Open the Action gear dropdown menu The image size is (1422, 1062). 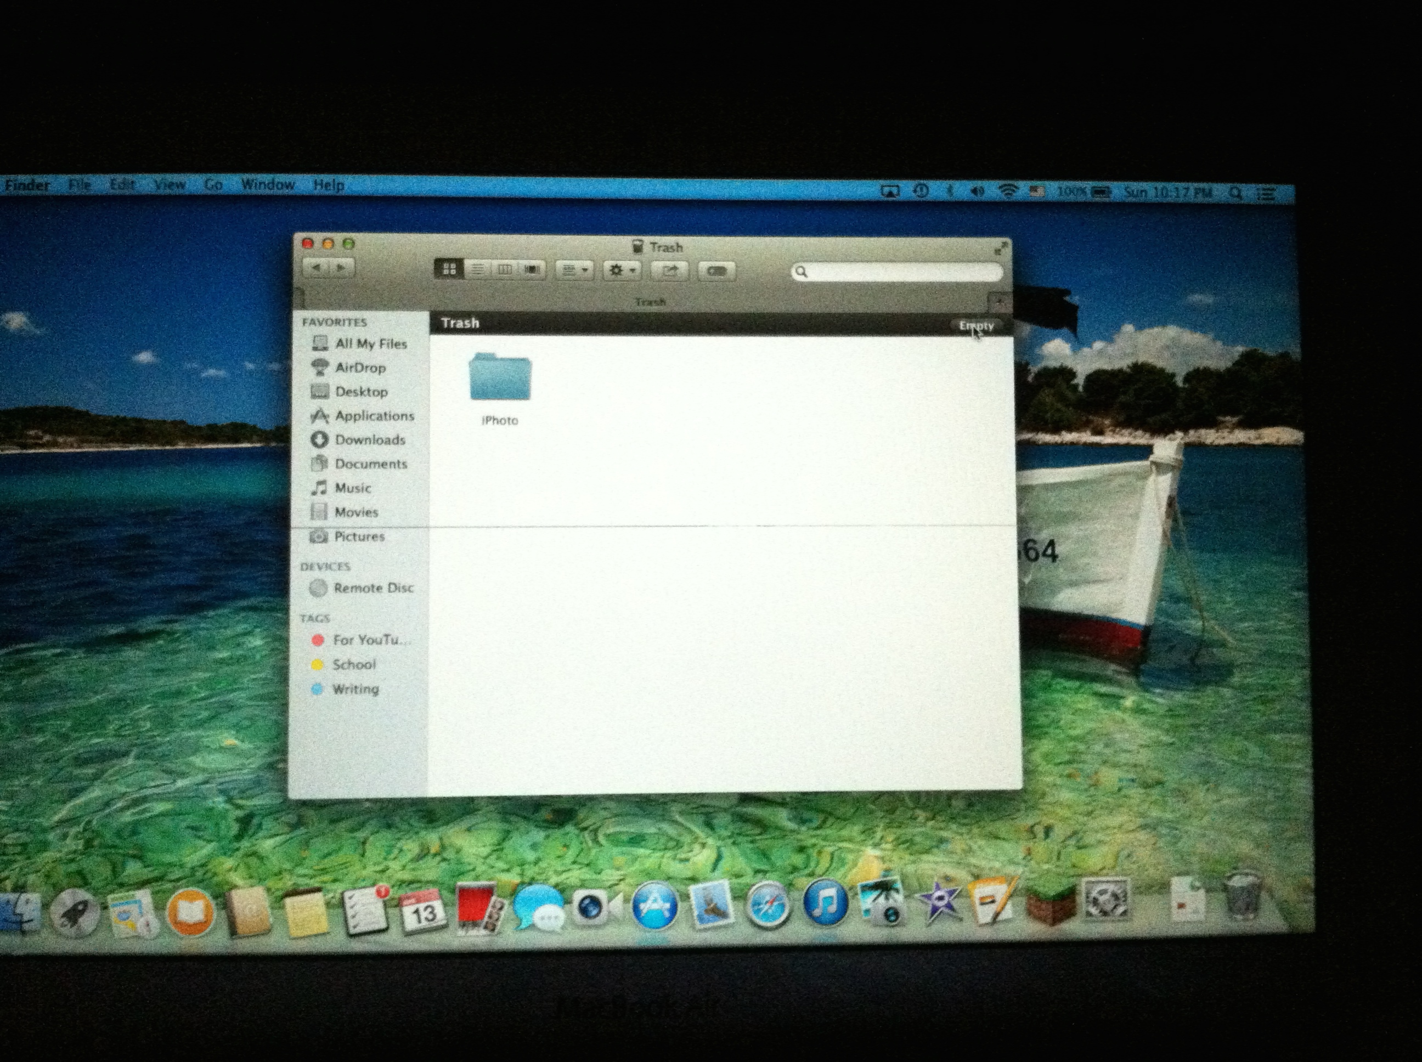coord(622,270)
